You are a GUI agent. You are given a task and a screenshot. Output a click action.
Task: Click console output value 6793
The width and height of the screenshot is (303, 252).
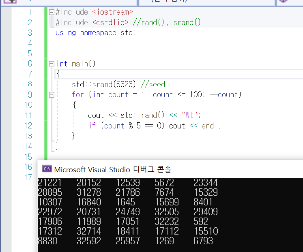click(x=203, y=241)
